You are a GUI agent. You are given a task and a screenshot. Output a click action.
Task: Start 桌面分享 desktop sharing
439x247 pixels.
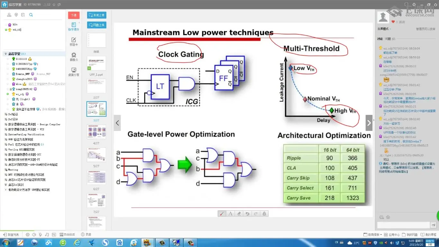click(x=74, y=72)
